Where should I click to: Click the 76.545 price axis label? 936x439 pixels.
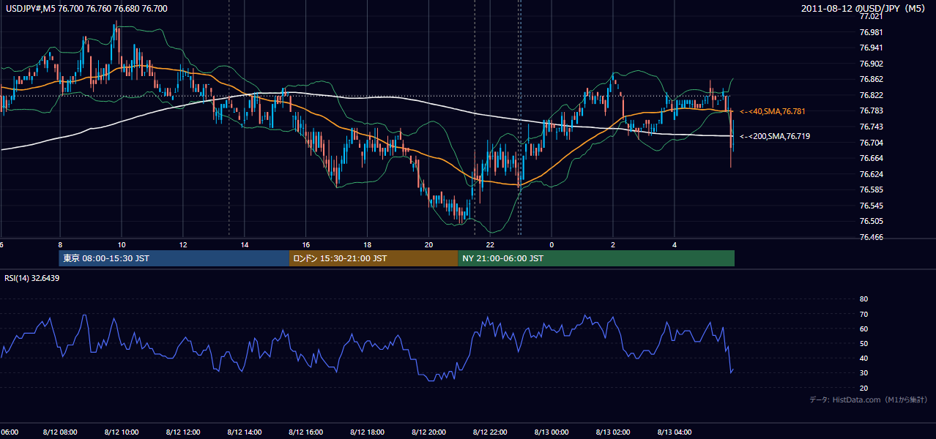871,206
